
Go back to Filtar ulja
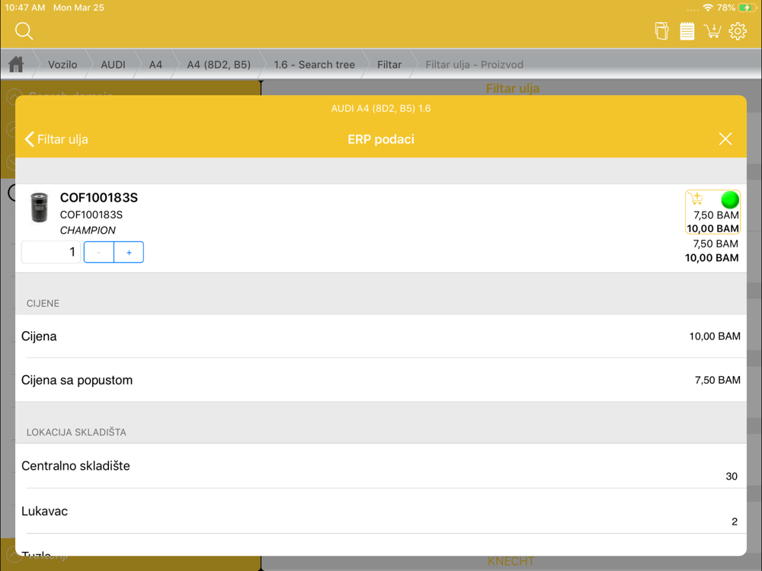[56, 139]
